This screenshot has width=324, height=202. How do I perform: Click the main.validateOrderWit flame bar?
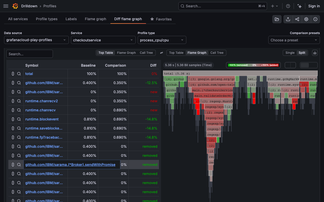(214, 96)
